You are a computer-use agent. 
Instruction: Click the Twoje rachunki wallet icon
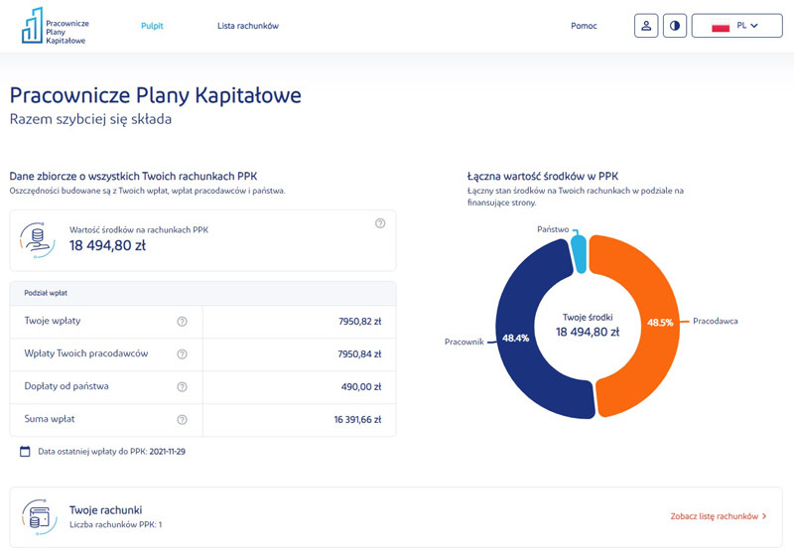(38, 516)
